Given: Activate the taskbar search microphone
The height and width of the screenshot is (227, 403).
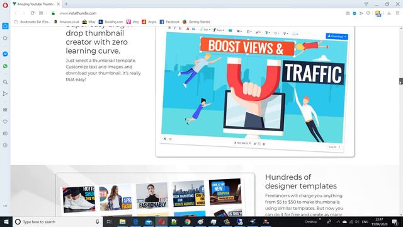Looking at the screenshot, I should (98, 221).
